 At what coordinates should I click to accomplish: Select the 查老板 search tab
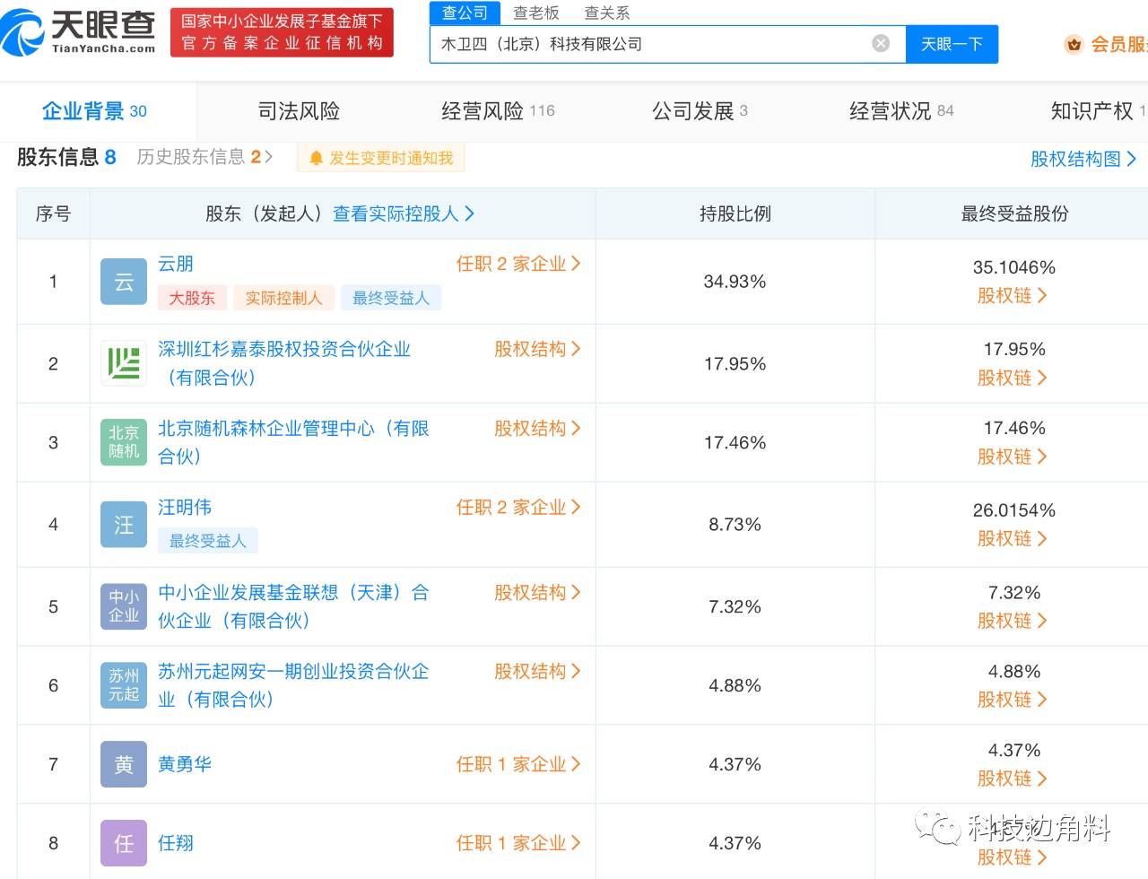536,13
